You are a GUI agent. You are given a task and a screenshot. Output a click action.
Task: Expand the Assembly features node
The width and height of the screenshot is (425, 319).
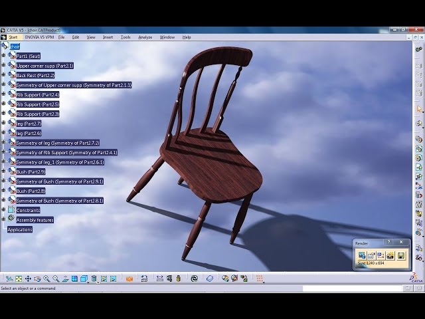[3, 219]
